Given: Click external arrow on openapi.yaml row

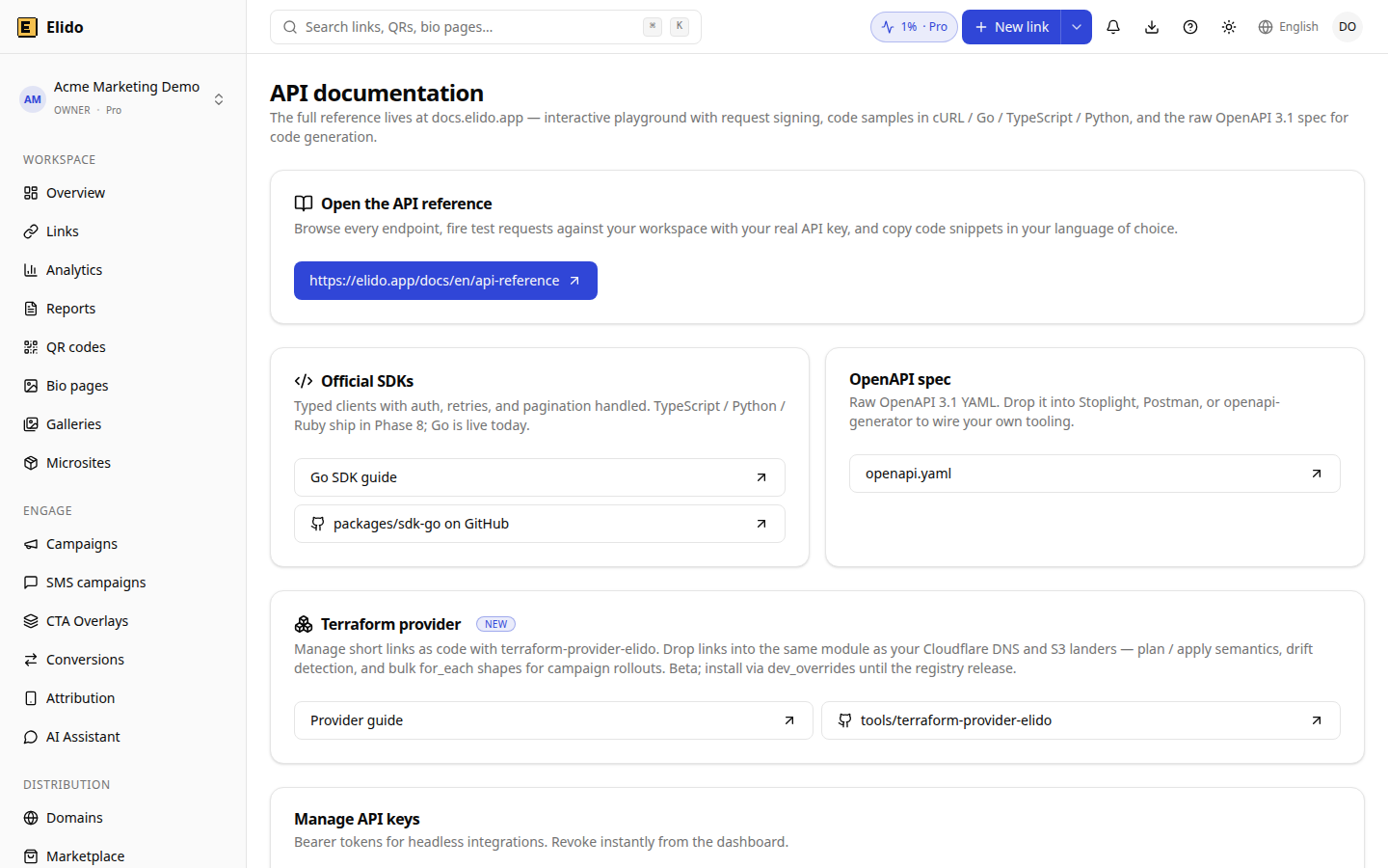Looking at the screenshot, I should tap(1317, 474).
